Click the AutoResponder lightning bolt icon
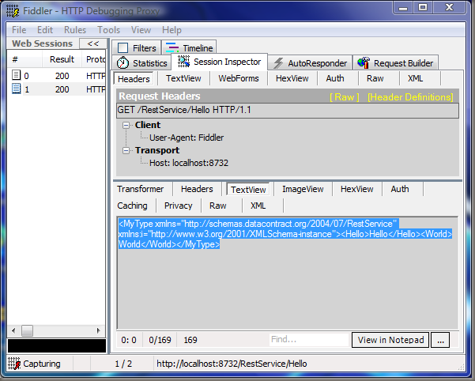 pos(278,63)
